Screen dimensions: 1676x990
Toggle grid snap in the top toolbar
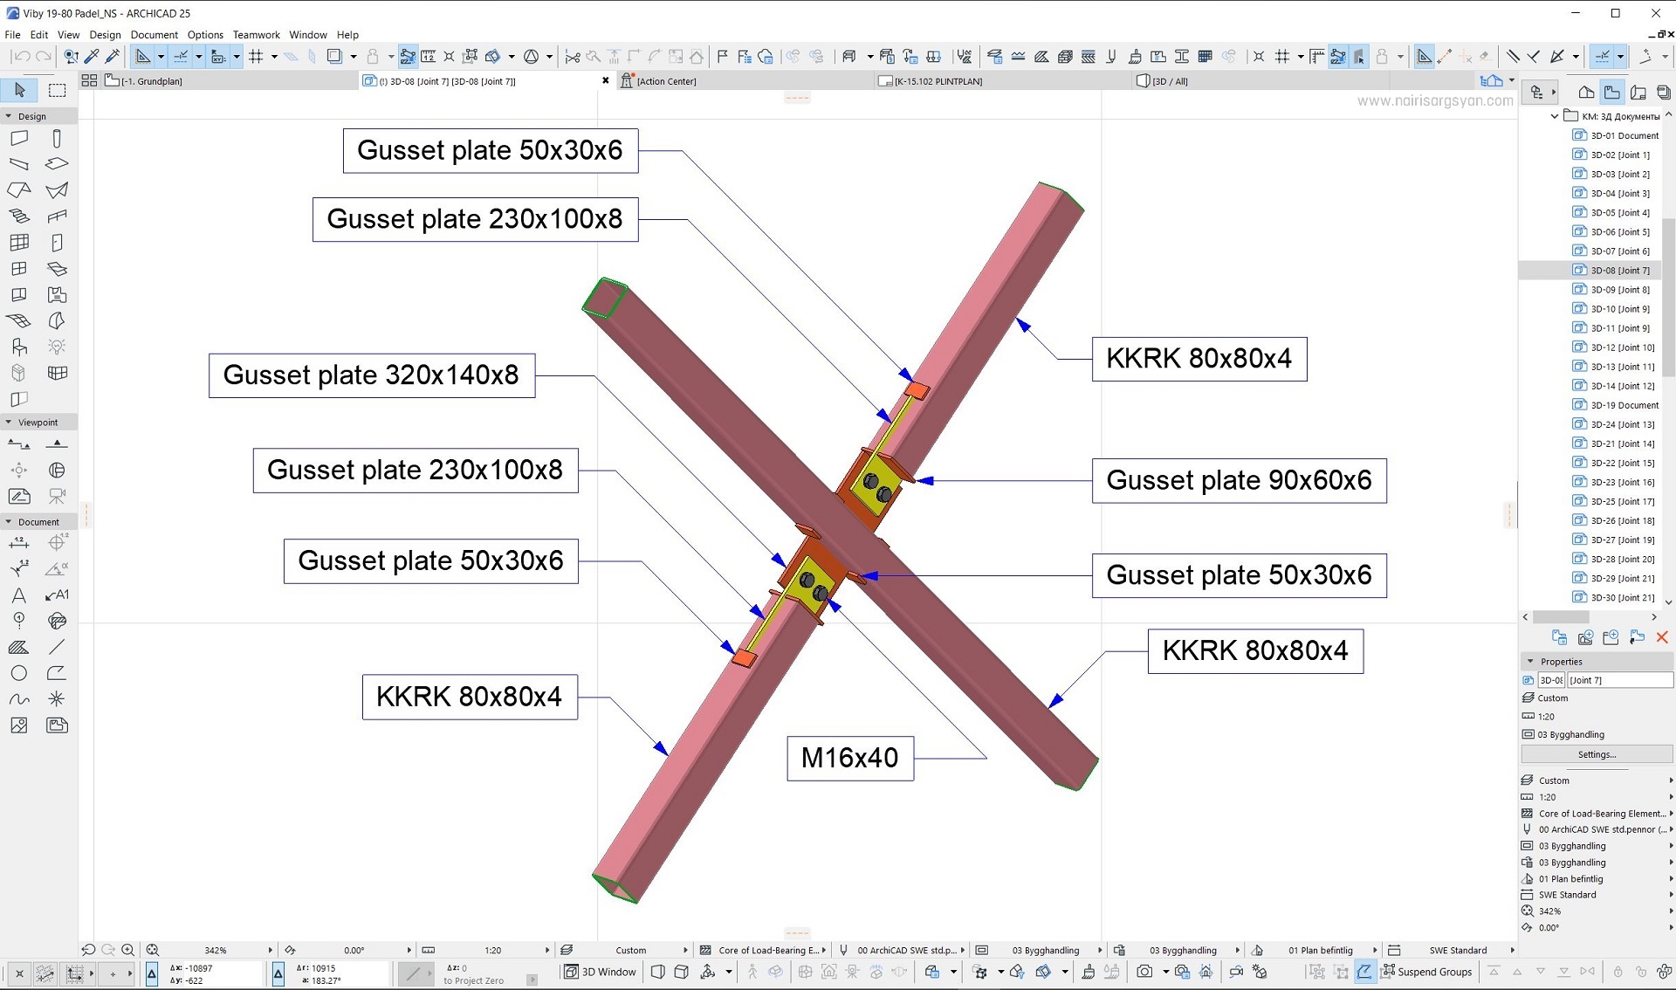[x=257, y=57]
